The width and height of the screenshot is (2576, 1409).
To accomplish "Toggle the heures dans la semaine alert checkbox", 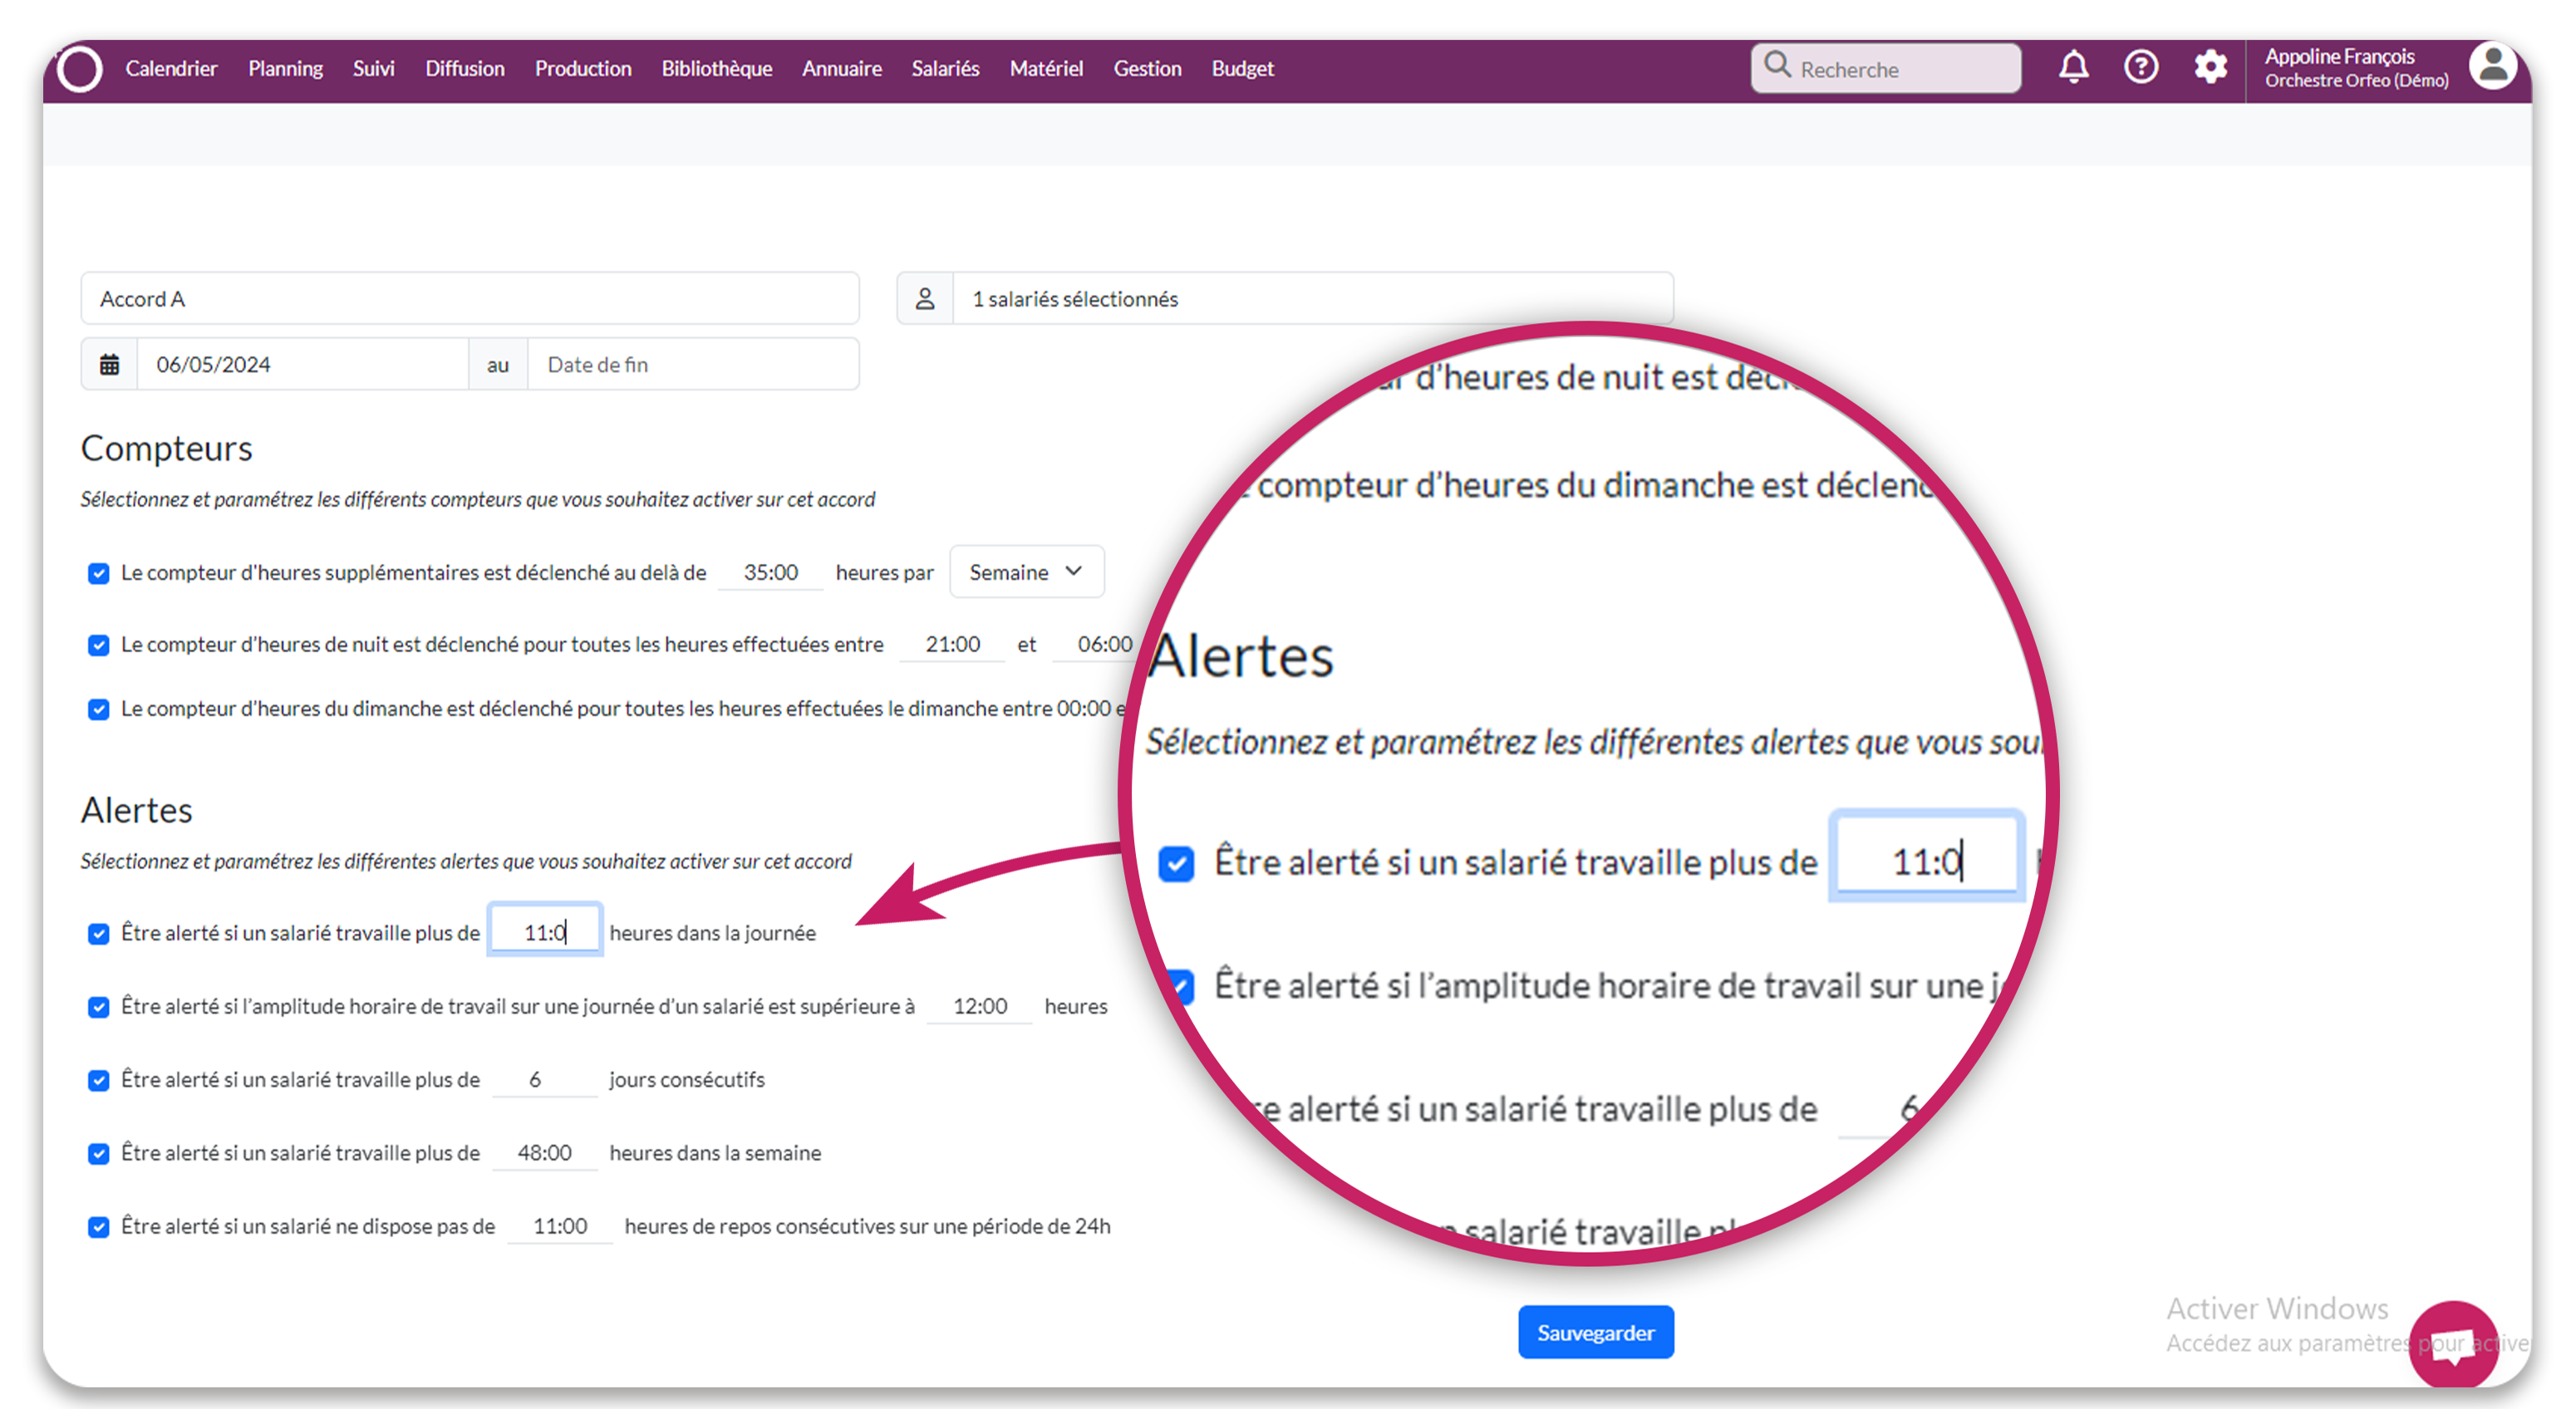I will pos(98,1153).
